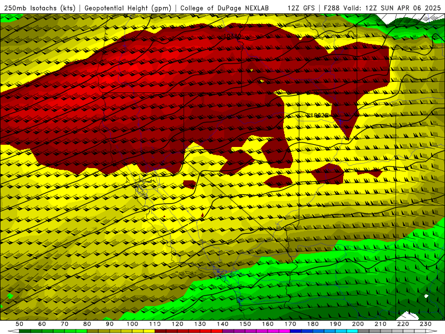Click the 160 value on the color scale
Image resolution: width=445 pixels, height=334 pixels.
click(x=268, y=324)
